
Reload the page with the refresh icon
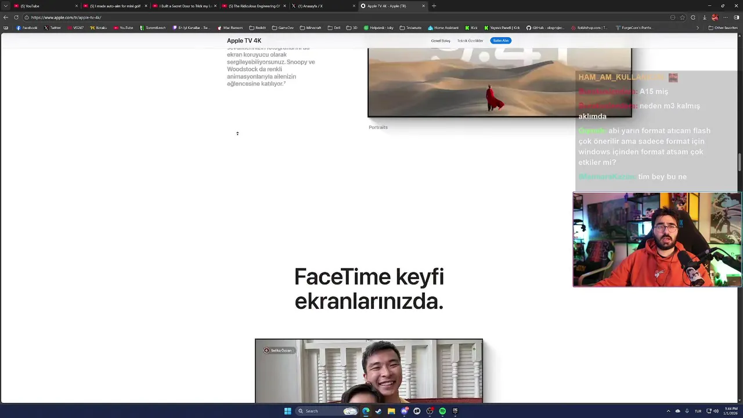16,17
